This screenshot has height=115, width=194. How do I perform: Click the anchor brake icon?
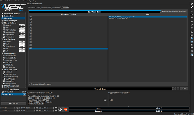(59, 109)
